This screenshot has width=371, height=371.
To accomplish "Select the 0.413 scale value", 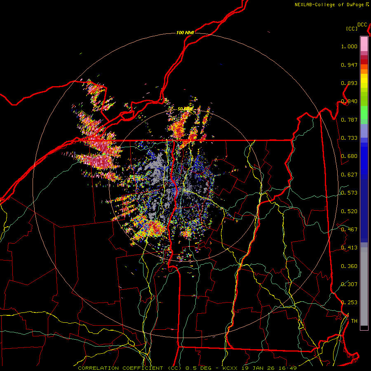I will tap(349, 248).
